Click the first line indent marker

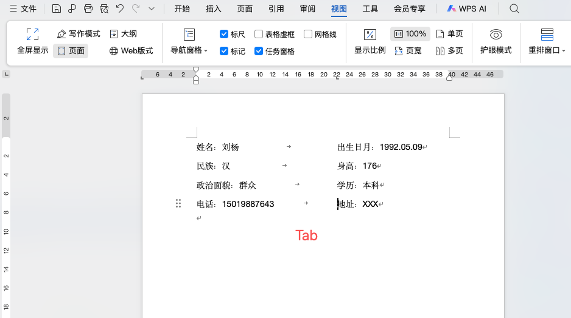[x=196, y=70]
